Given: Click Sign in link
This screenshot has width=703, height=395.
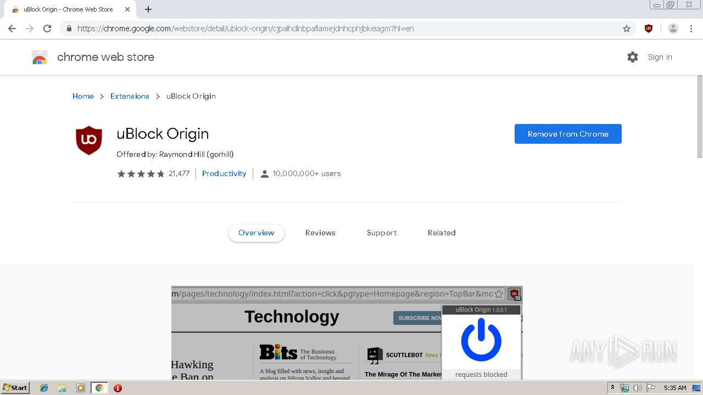Looking at the screenshot, I should [x=660, y=57].
